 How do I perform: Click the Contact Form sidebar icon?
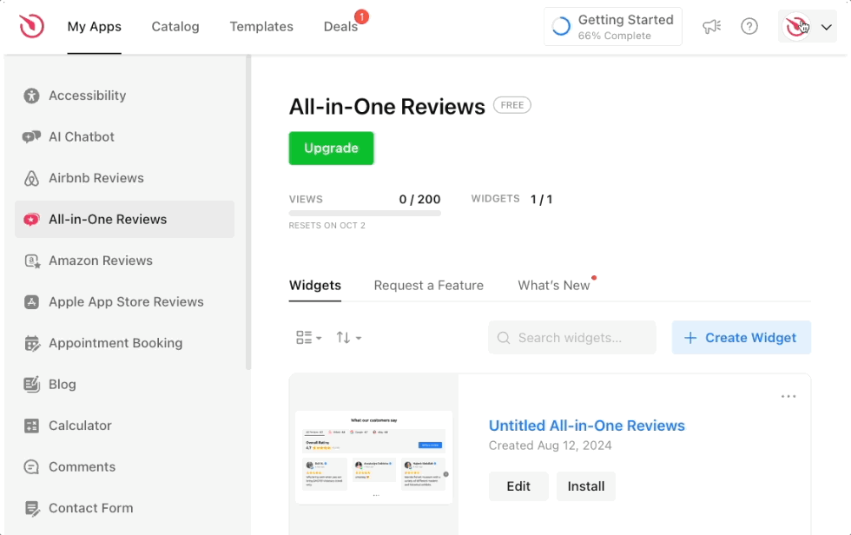(x=32, y=508)
